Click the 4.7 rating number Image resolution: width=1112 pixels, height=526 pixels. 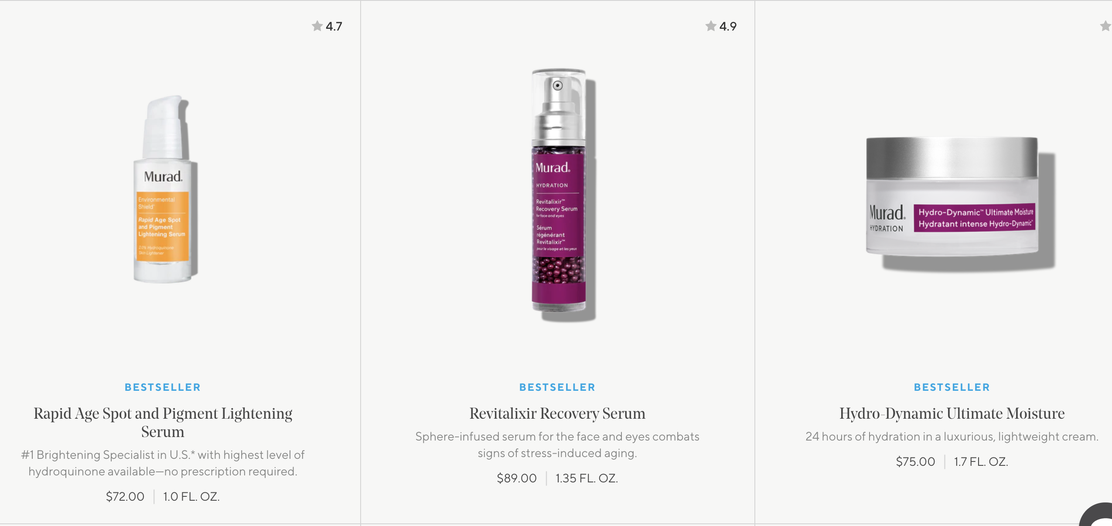coord(334,26)
